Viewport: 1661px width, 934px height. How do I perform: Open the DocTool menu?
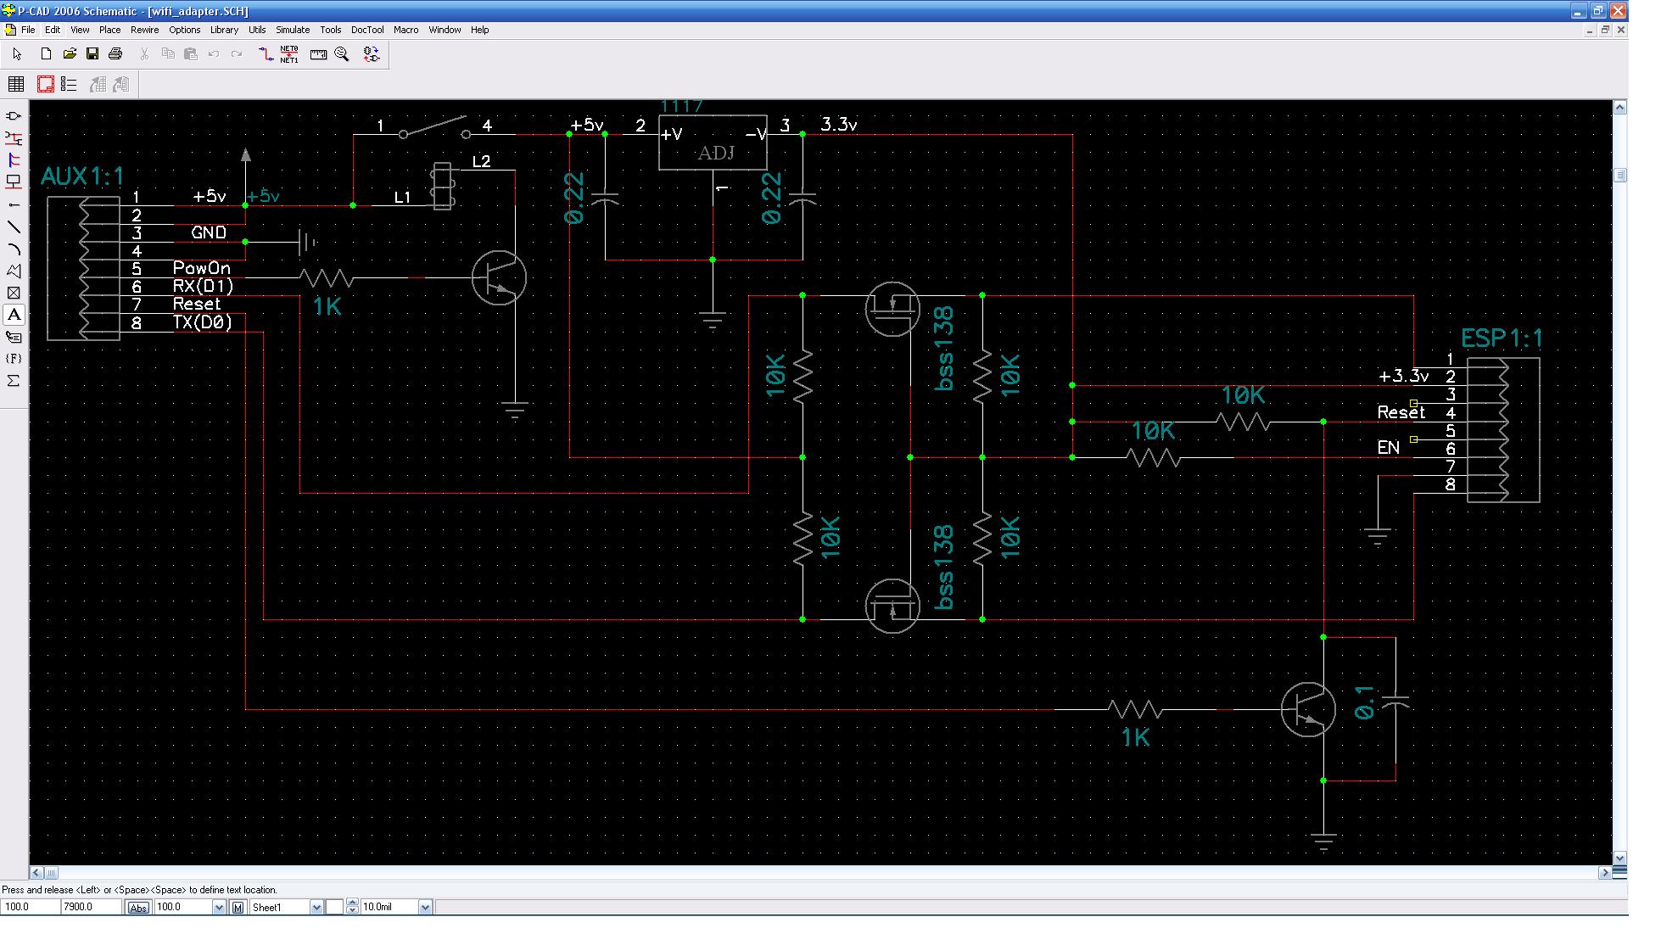[x=366, y=30]
